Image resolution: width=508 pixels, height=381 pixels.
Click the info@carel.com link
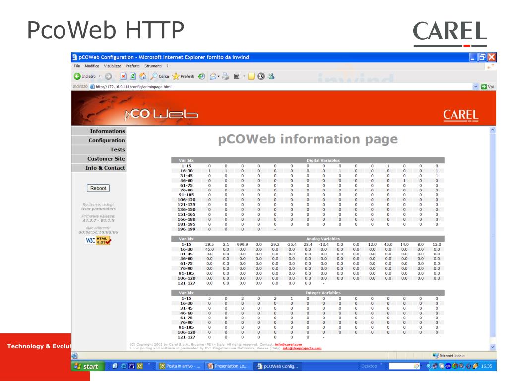pos(288,344)
